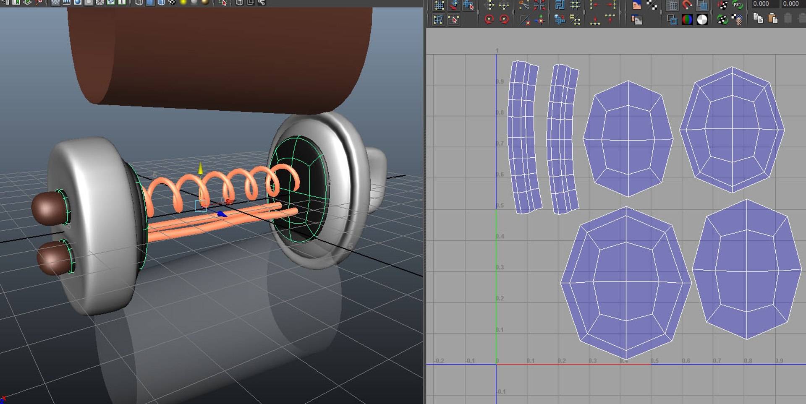Toggle the UV editor grid display
Viewport: 806px width, 404px height.
673,5
